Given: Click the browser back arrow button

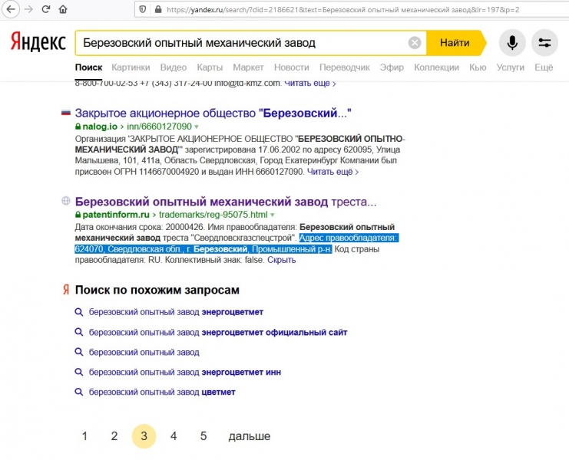Looking at the screenshot, I should pyautogui.click(x=10, y=10).
